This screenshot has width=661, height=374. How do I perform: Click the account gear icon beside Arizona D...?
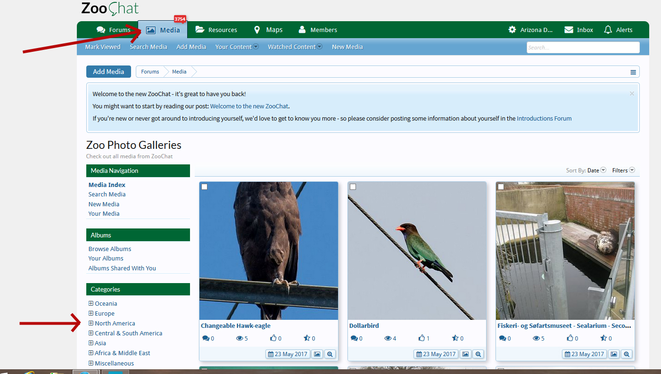(512, 30)
